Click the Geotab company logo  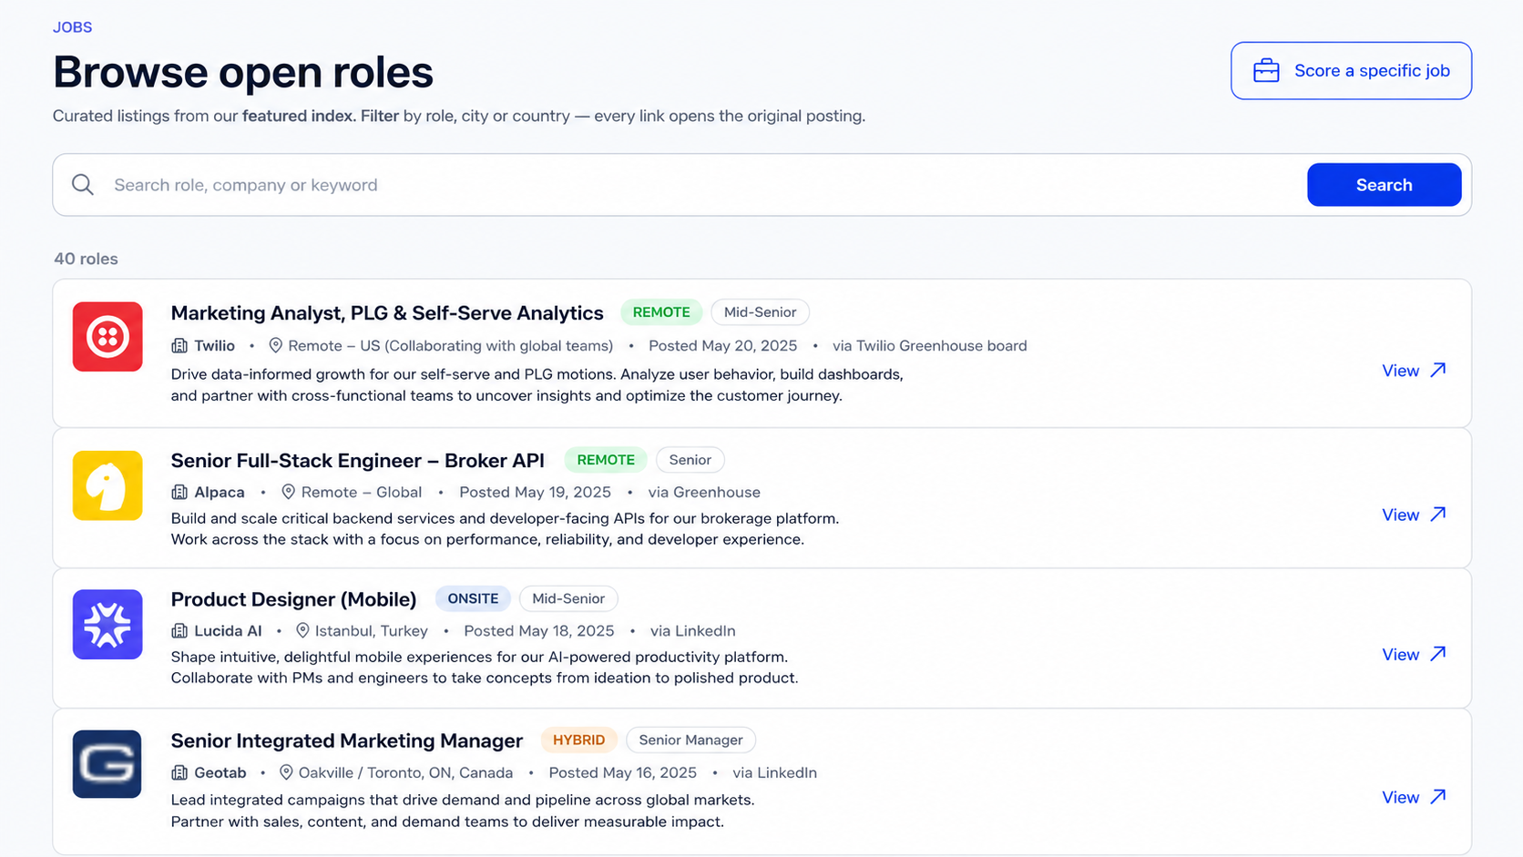107,764
